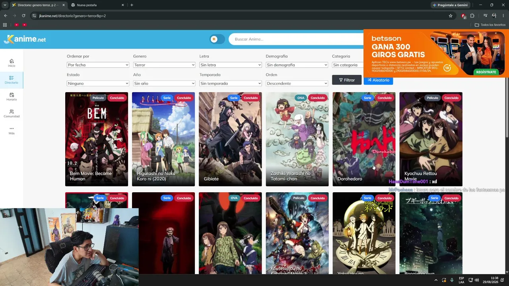Open Directorio in the left sidebar
Viewport: 509px width, 286px height.
point(12,80)
